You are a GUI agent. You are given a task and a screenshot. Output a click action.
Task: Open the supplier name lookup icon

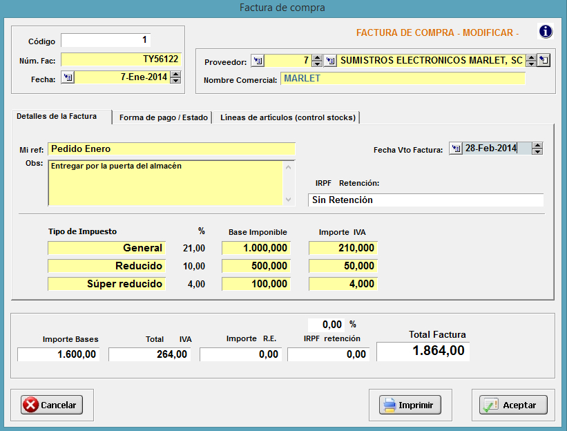click(x=330, y=61)
